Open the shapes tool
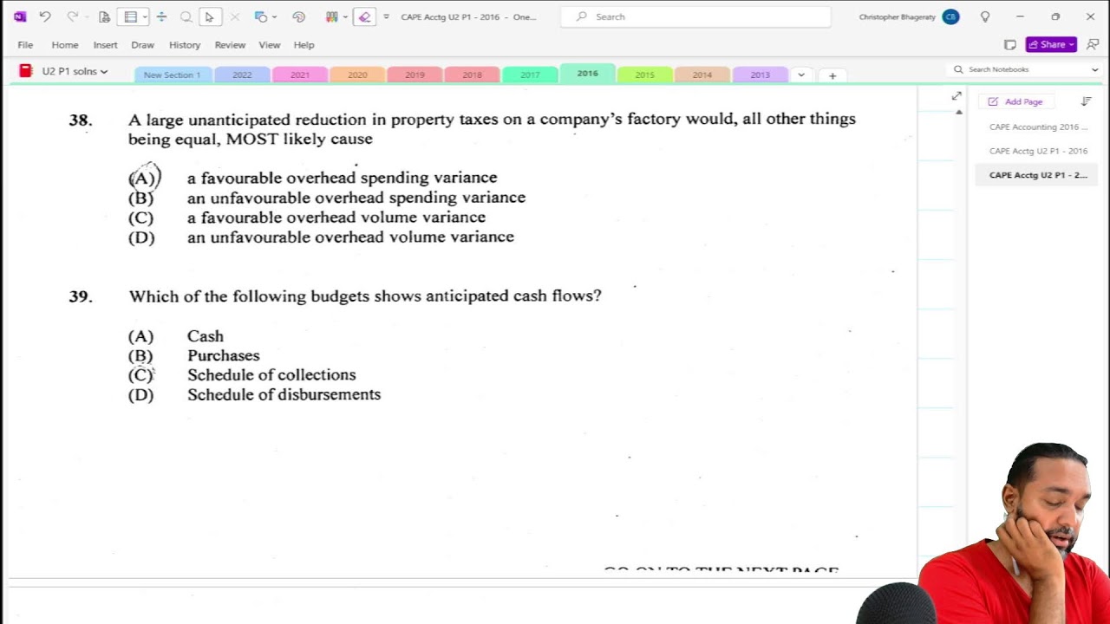Image resolution: width=1110 pixels, height=624 pixels. (x=260, y=16)
